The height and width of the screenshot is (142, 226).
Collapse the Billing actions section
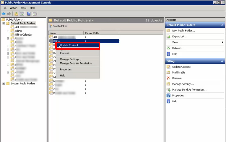(x=222, y=61)
